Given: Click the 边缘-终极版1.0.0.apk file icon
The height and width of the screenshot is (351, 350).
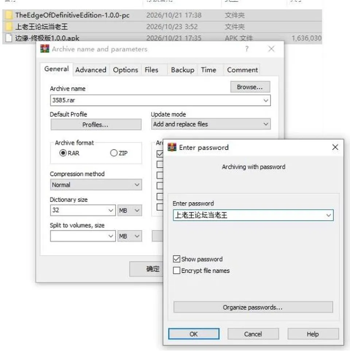Looking at the screenshot, I should click(8, 38).
